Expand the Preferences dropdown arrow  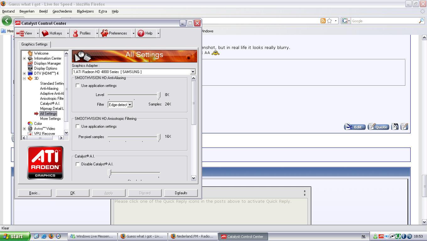pyautogui.click(x=133, y=33)
